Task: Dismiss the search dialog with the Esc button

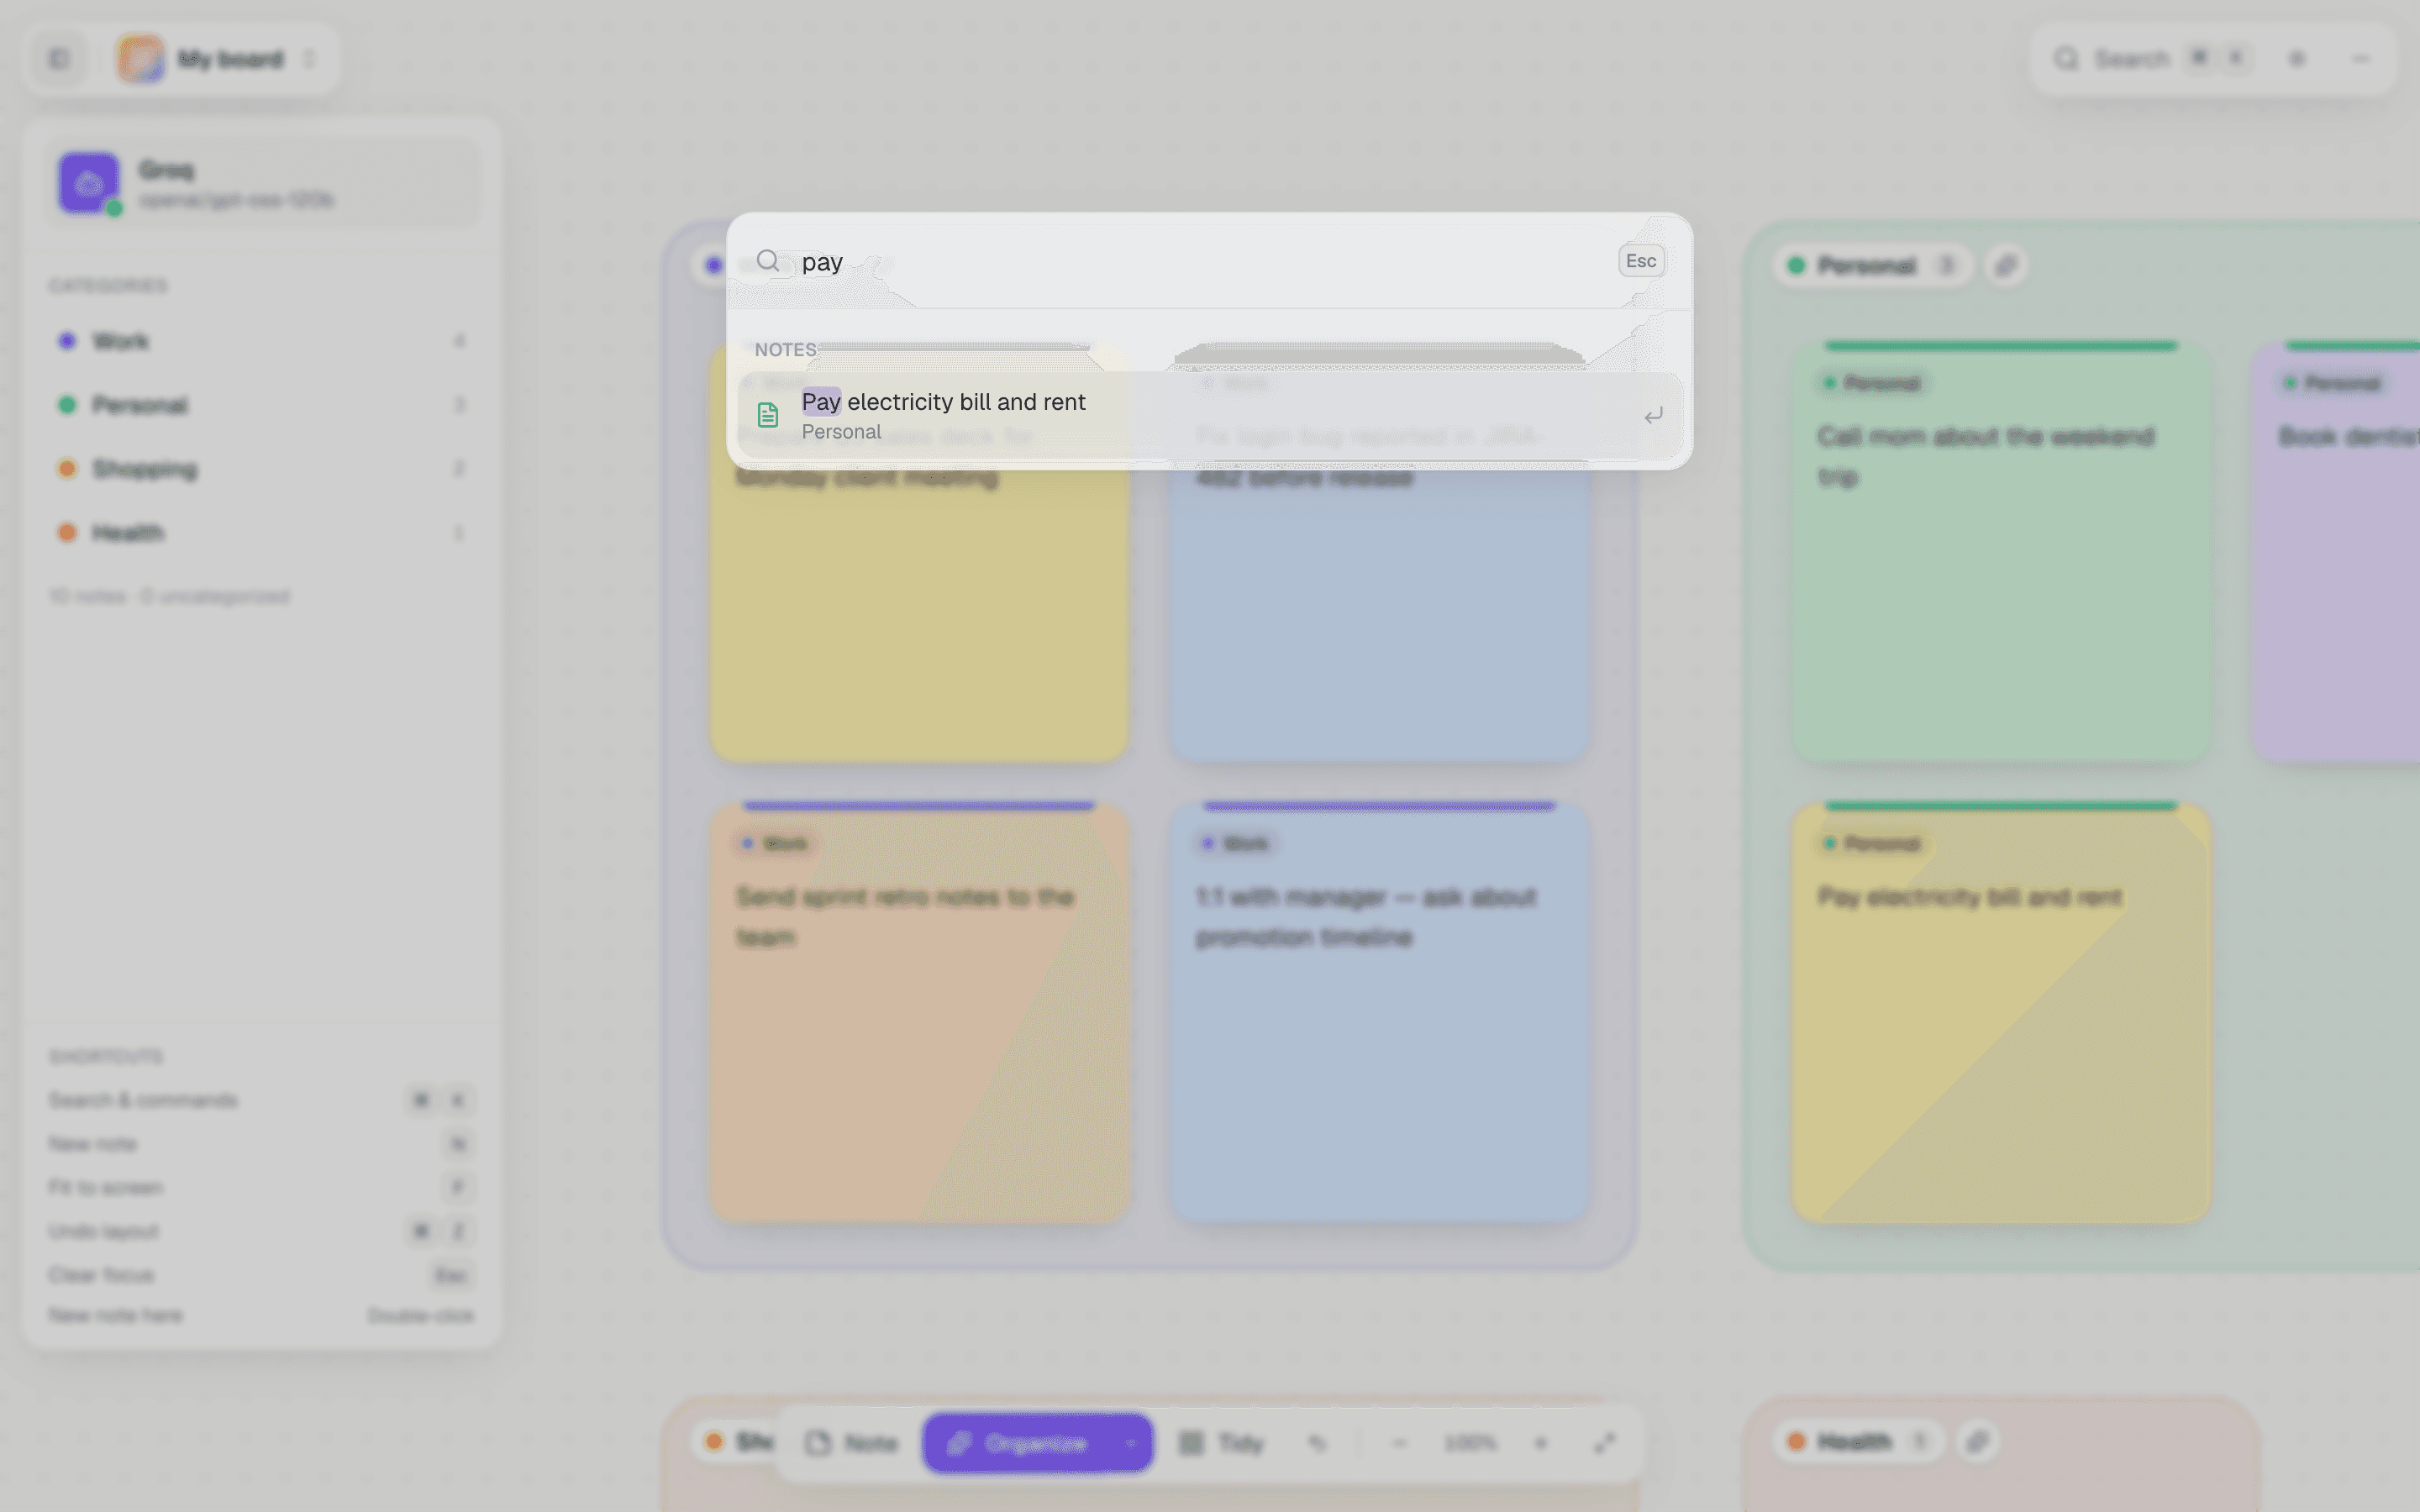Action: pos(1641,261)
